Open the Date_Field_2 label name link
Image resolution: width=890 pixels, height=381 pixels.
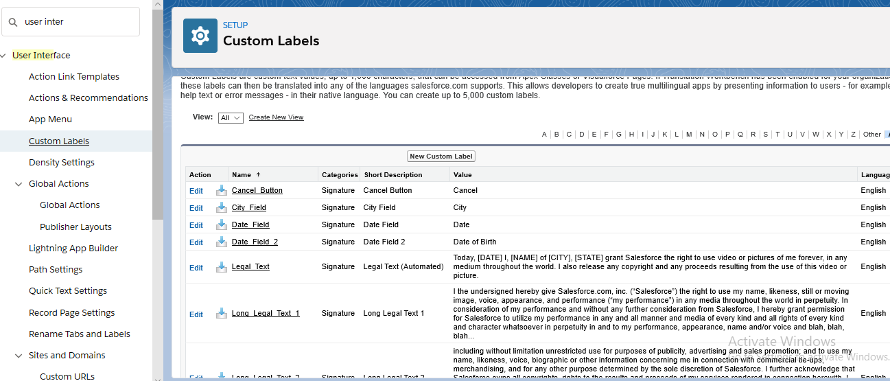point(255,242)
